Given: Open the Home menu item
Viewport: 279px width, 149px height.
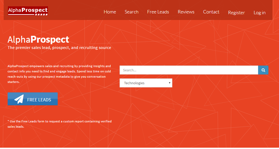Looking at the screenshot, I should (110, 12).
